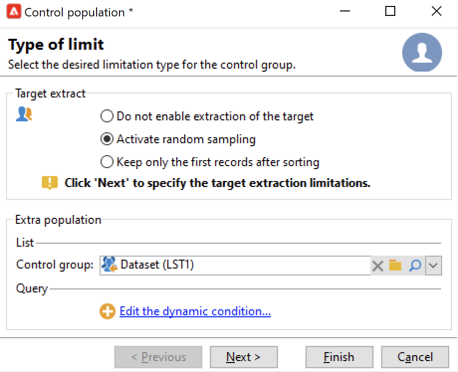Click the orange plus icon beside dynamic condition

point(107,312)
